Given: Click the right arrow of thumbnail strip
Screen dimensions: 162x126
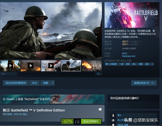Looking at the screenshot, I should click(99, 74).
